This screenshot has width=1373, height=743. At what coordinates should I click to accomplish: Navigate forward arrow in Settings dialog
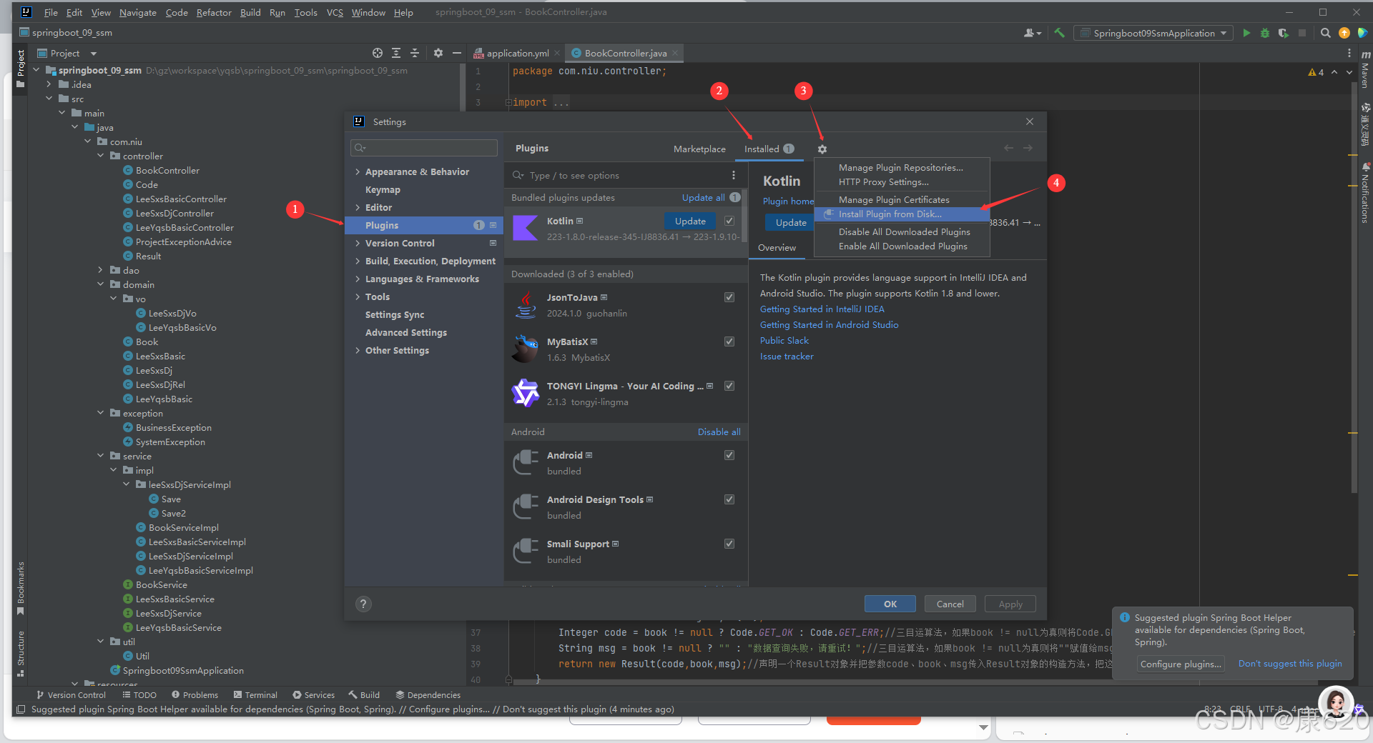click(1028, 148)
